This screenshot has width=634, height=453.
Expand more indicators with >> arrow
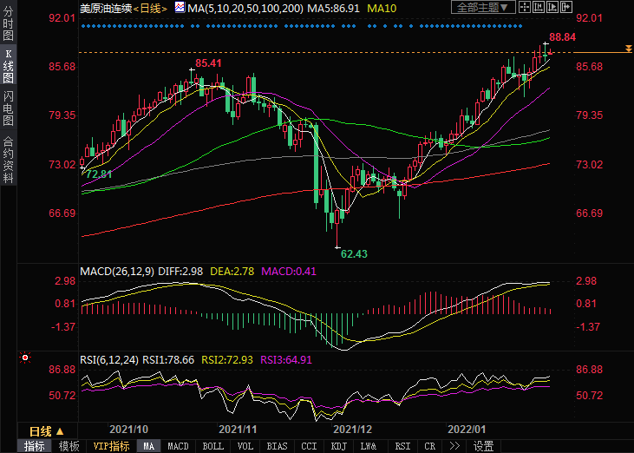click(x=454, y=446)
